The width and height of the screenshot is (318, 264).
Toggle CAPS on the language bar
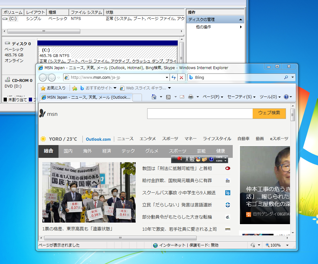click(x=219, y=157)
